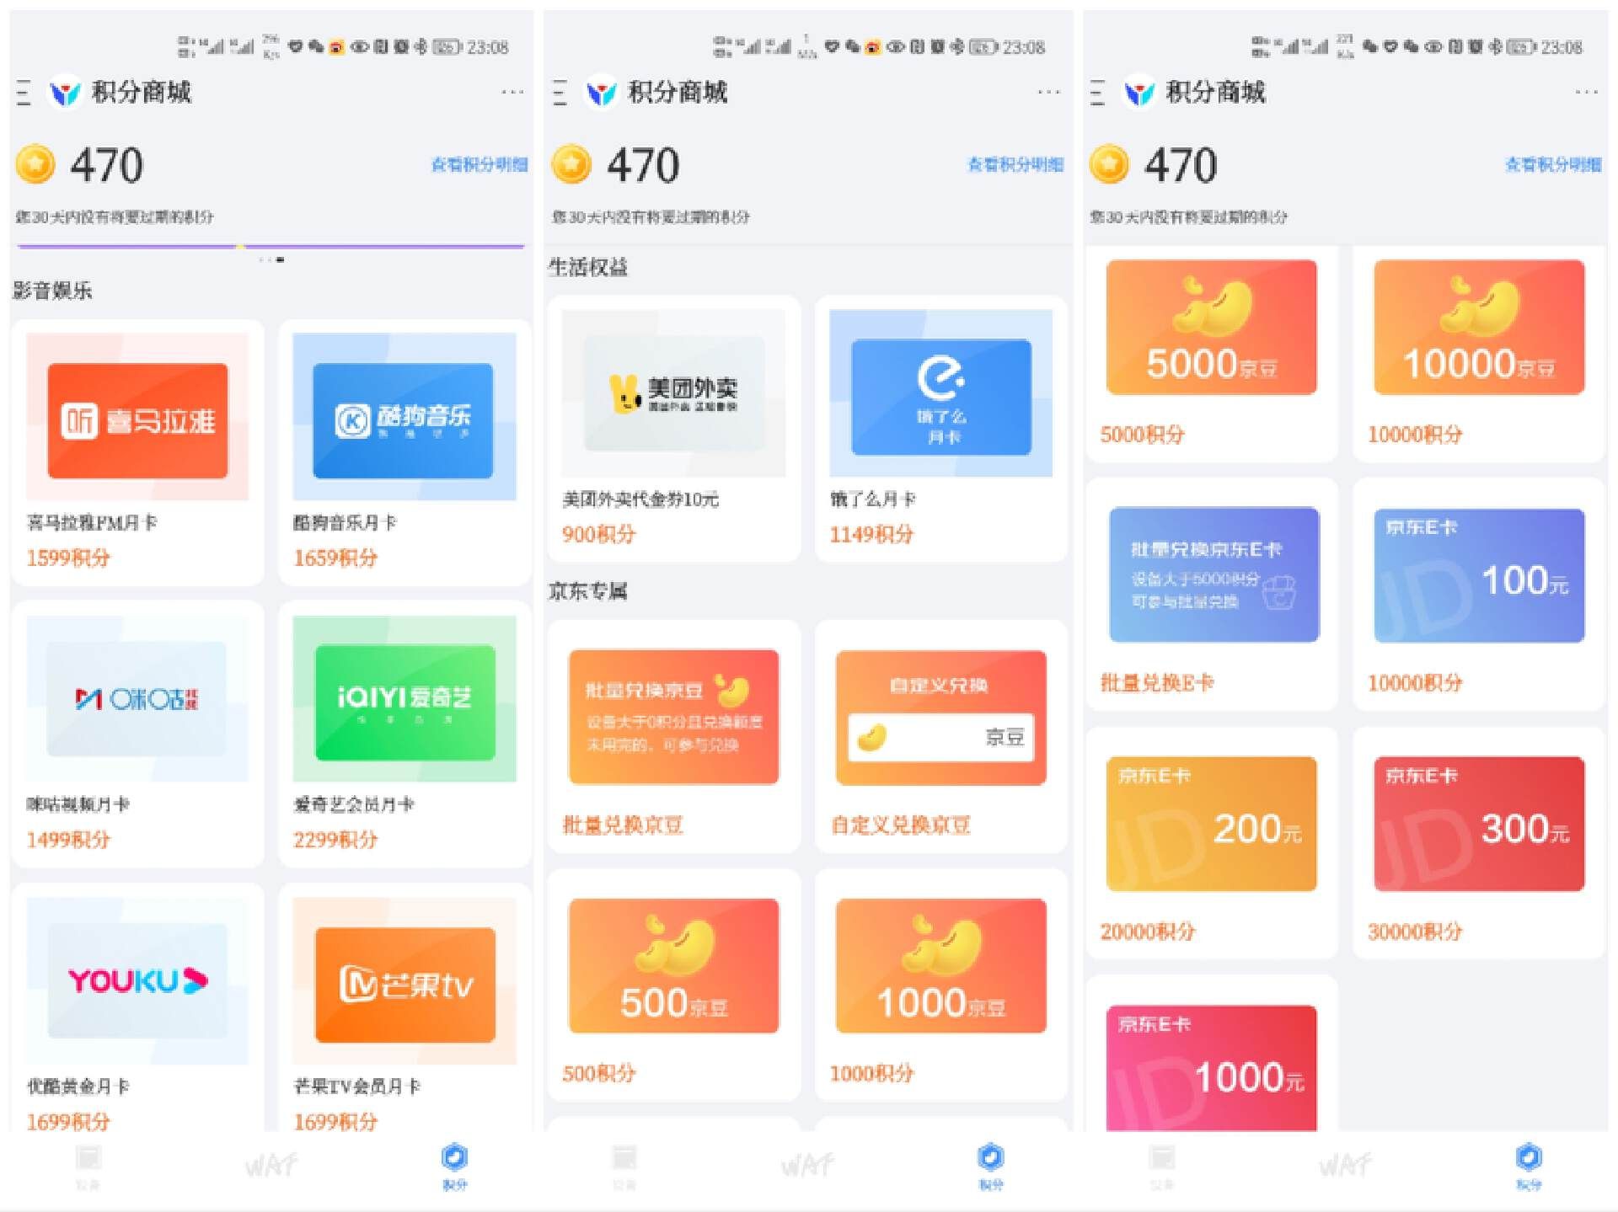Click 生活权益 section heading
Screen dimensions: 1618x1212
pyautogui.click(x=588, y=267)
